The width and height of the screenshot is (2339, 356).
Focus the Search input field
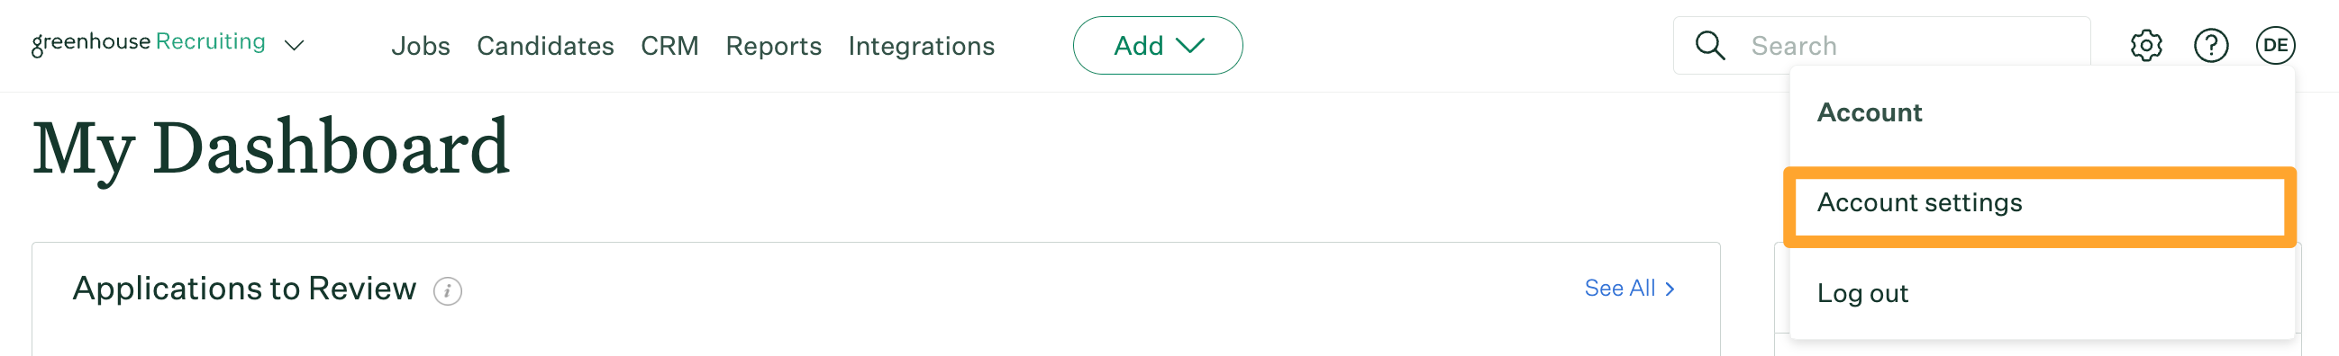coord(1881,45)
